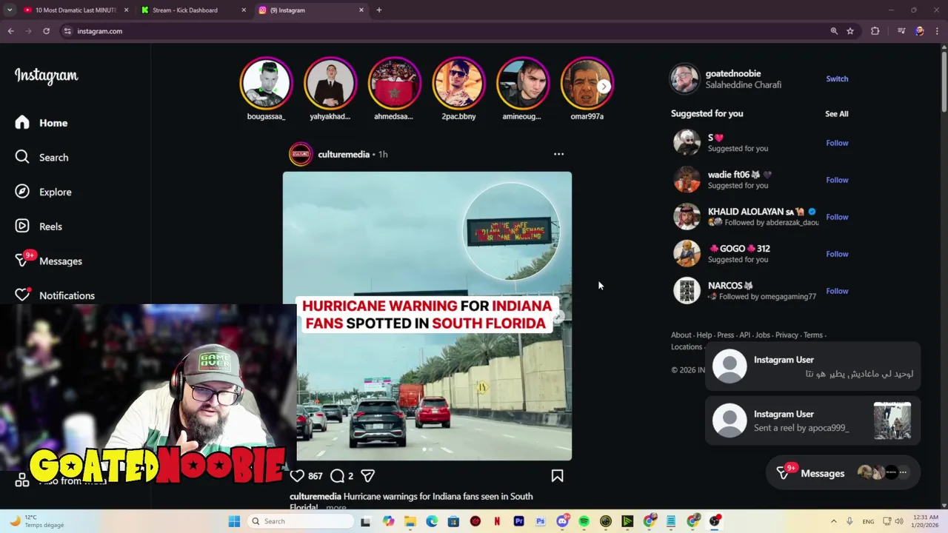This screenshot has height=533, width=948.
Task: Open reel thumbnail in message notification
Action: click(x=892, y=420)
